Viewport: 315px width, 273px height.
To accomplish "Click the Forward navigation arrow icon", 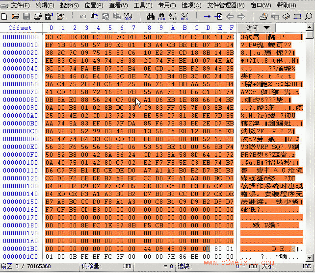I will 241,16.
